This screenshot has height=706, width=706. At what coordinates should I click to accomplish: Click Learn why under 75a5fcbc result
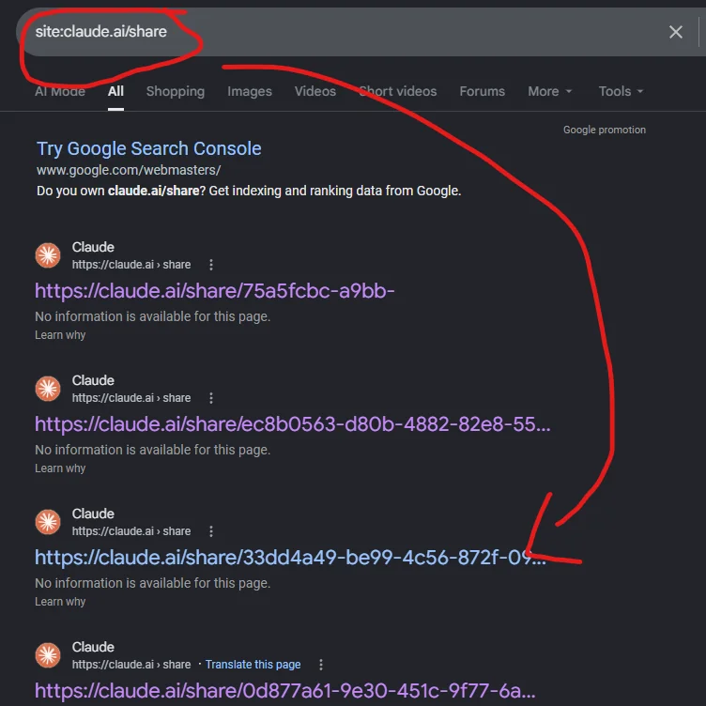60,335
